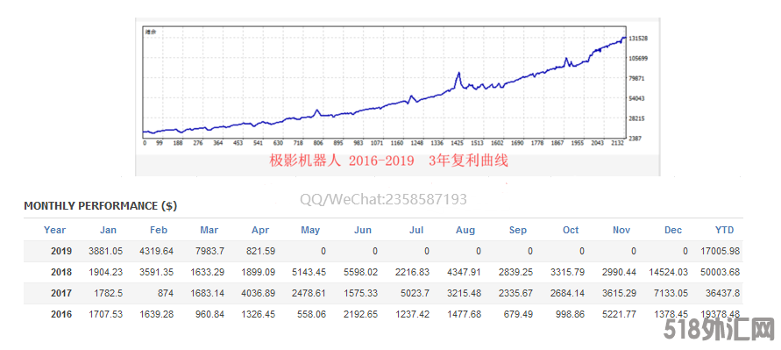
Task: Select the YTD column header
Action: (724, 230)
